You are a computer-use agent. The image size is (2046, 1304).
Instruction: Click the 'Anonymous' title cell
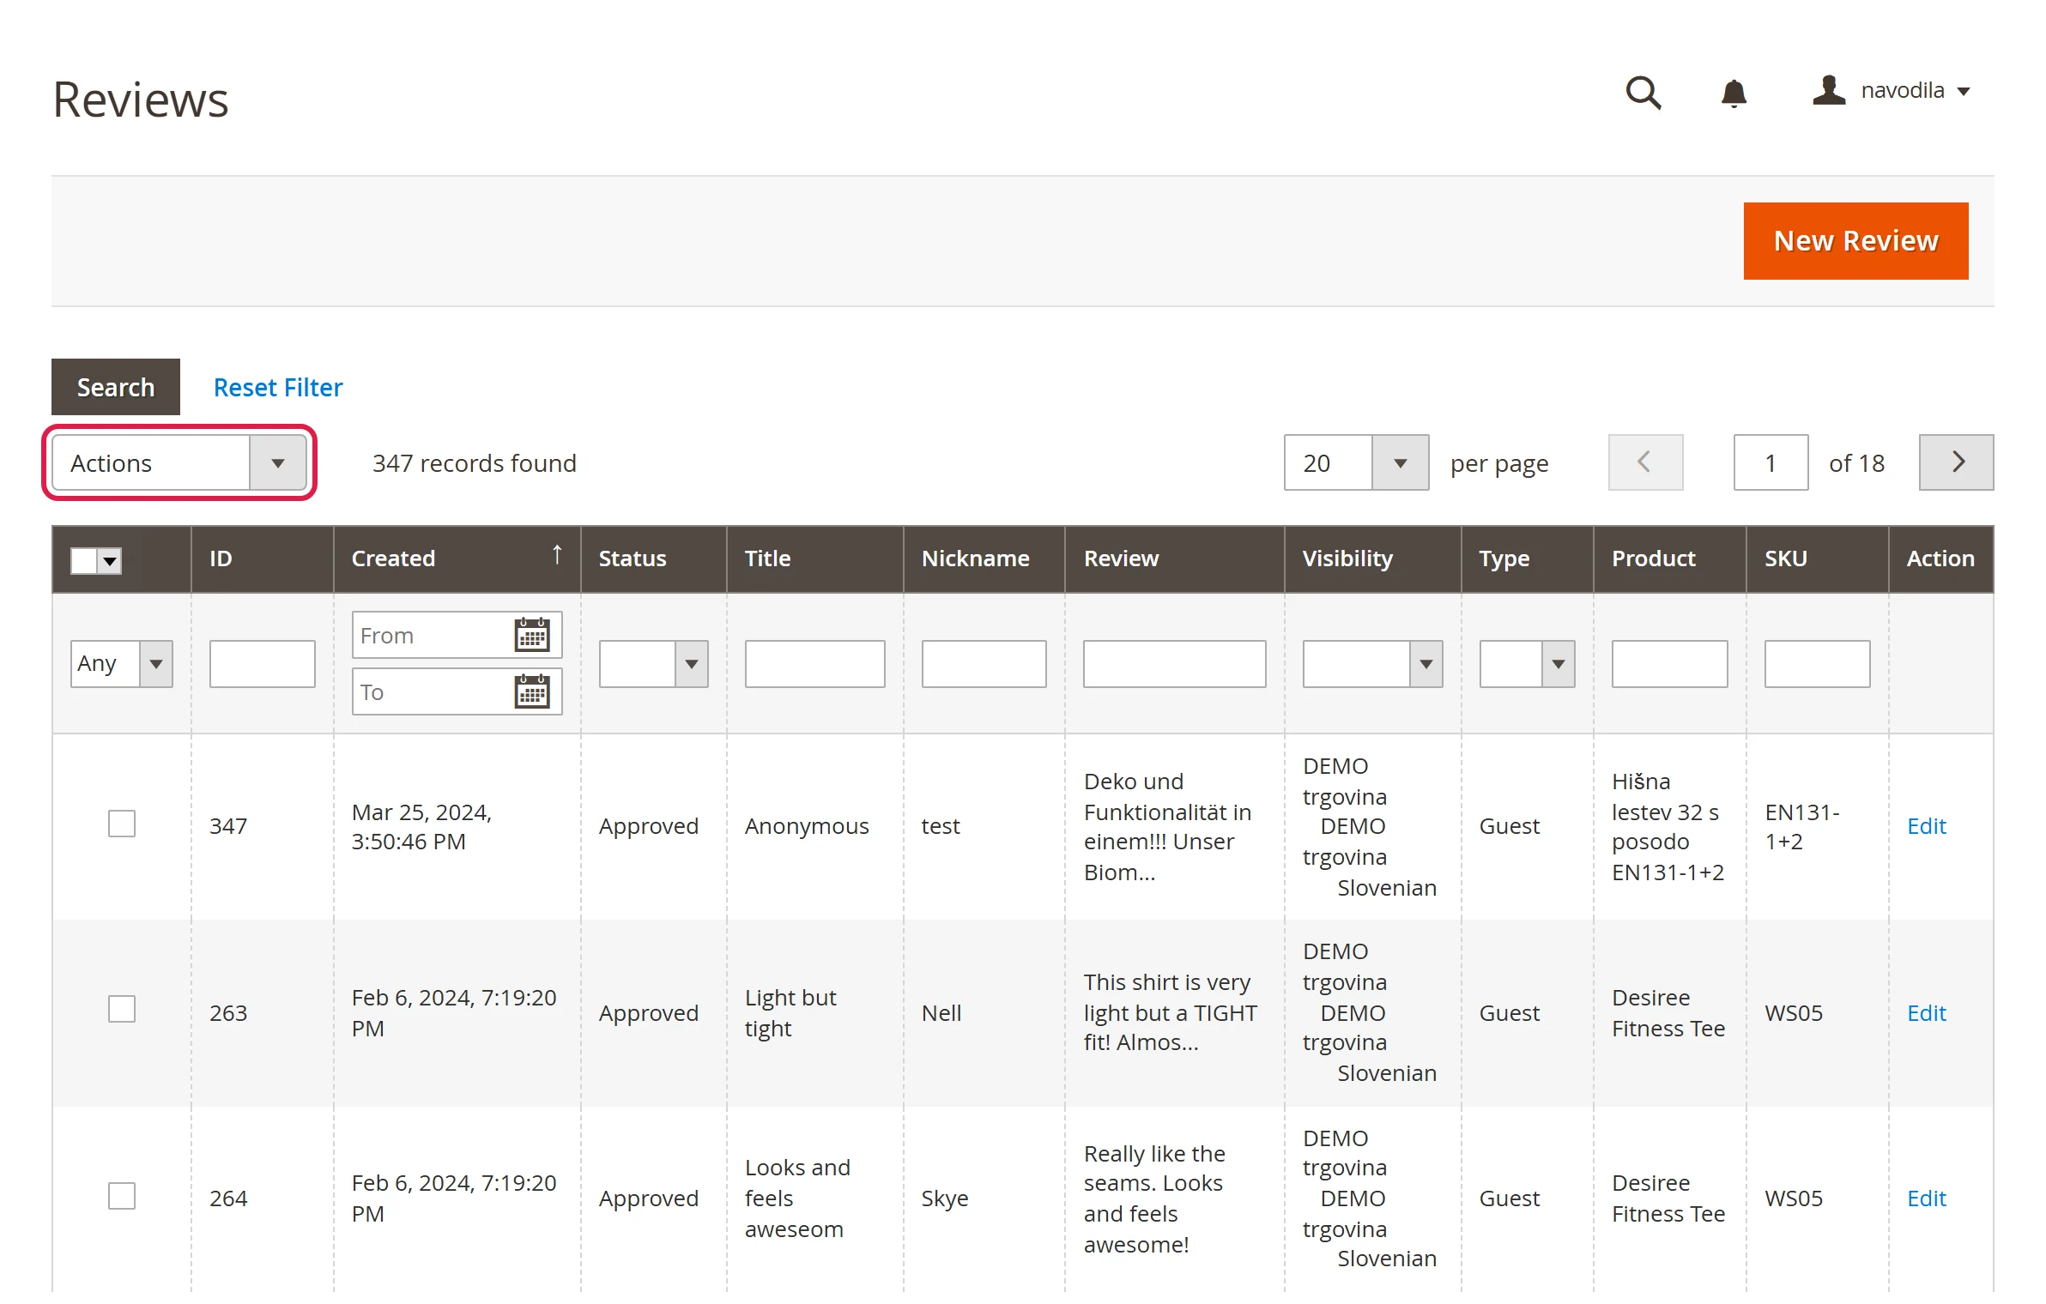point(806,825)
